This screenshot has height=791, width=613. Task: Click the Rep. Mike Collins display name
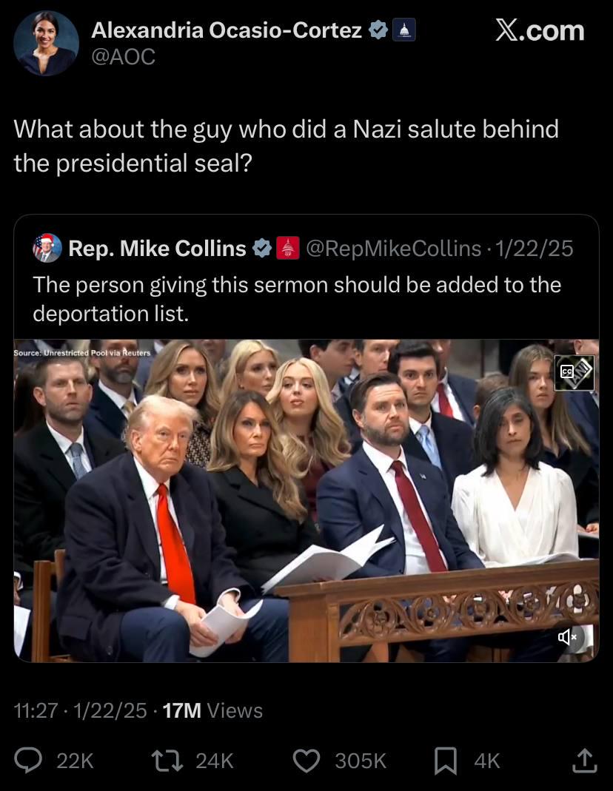coord(157,248)
